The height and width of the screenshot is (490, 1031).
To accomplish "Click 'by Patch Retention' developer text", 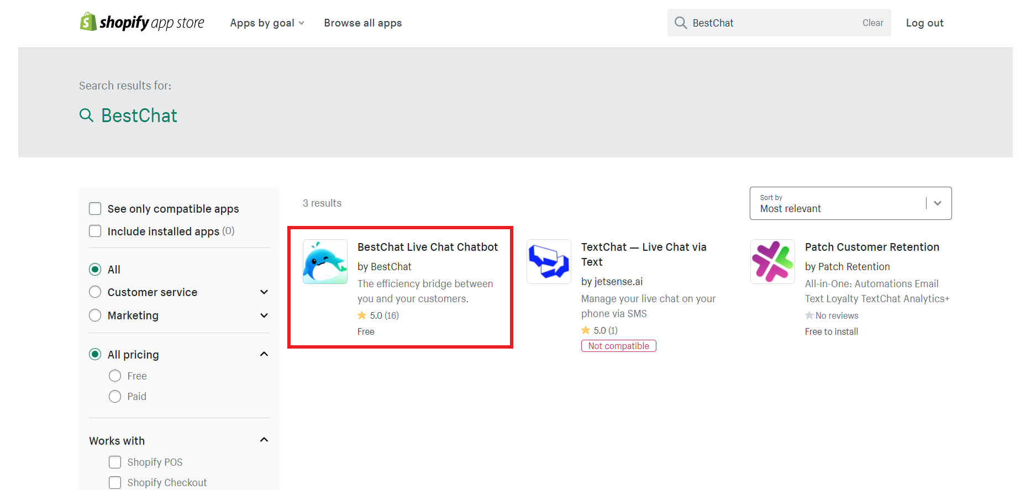I will 847,266.
